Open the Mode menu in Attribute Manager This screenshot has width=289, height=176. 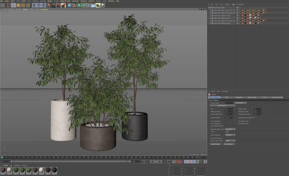pyautogui.click(x=213, y=91)
